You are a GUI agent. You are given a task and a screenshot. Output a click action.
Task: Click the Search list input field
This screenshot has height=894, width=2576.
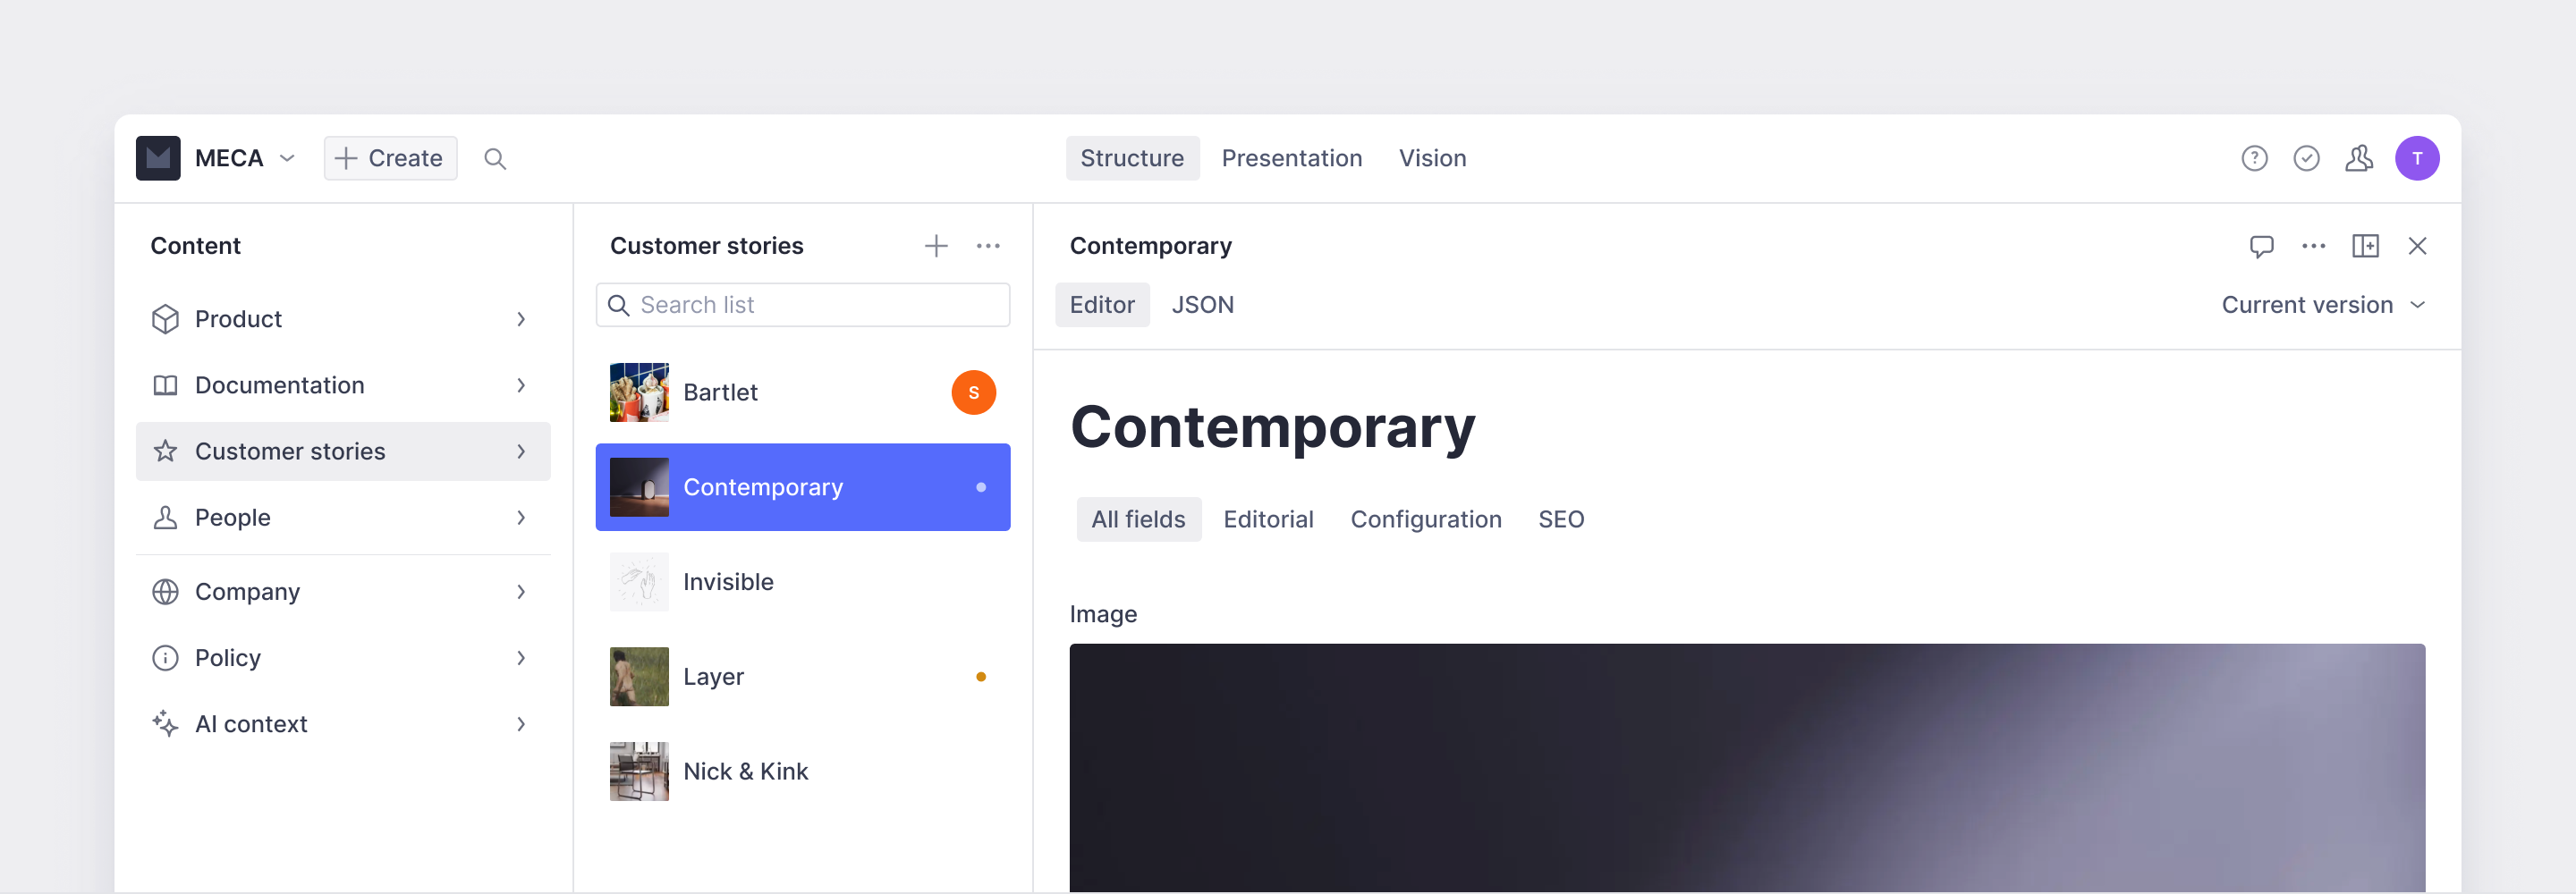point(802,305)
